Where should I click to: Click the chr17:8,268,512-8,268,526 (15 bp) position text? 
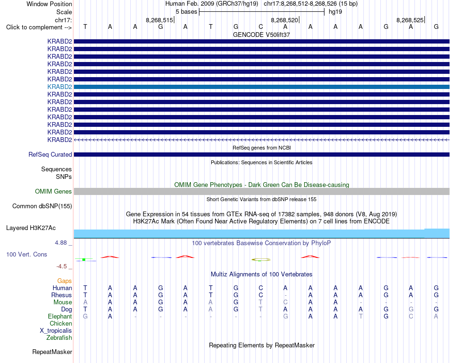(311, 4)
